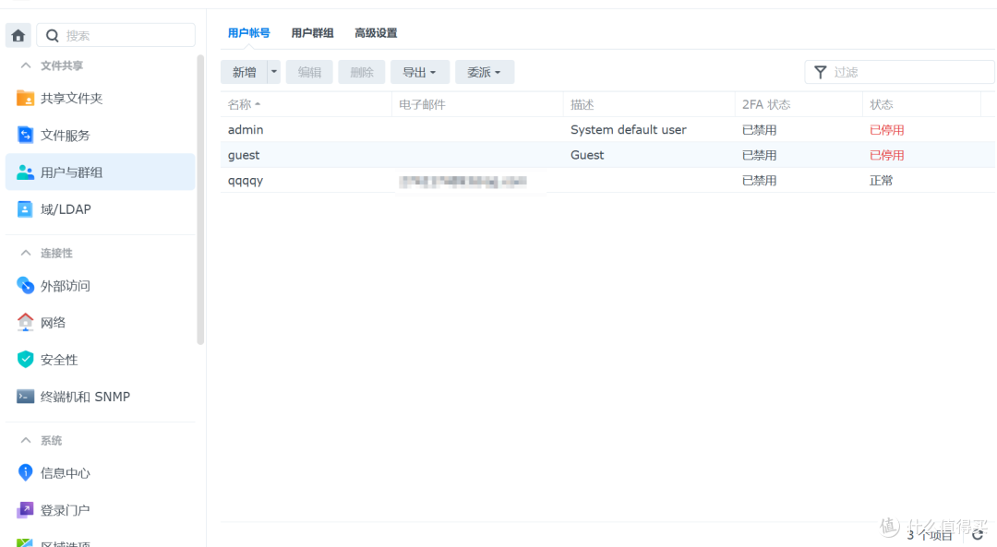Click the 删除 button
This screenshot has width=997, height=547.
pos(362,72)
